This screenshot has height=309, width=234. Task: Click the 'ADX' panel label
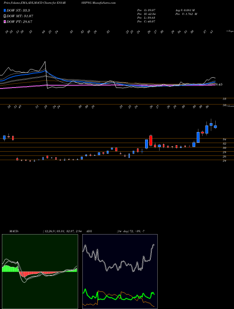tap(89, 231)
